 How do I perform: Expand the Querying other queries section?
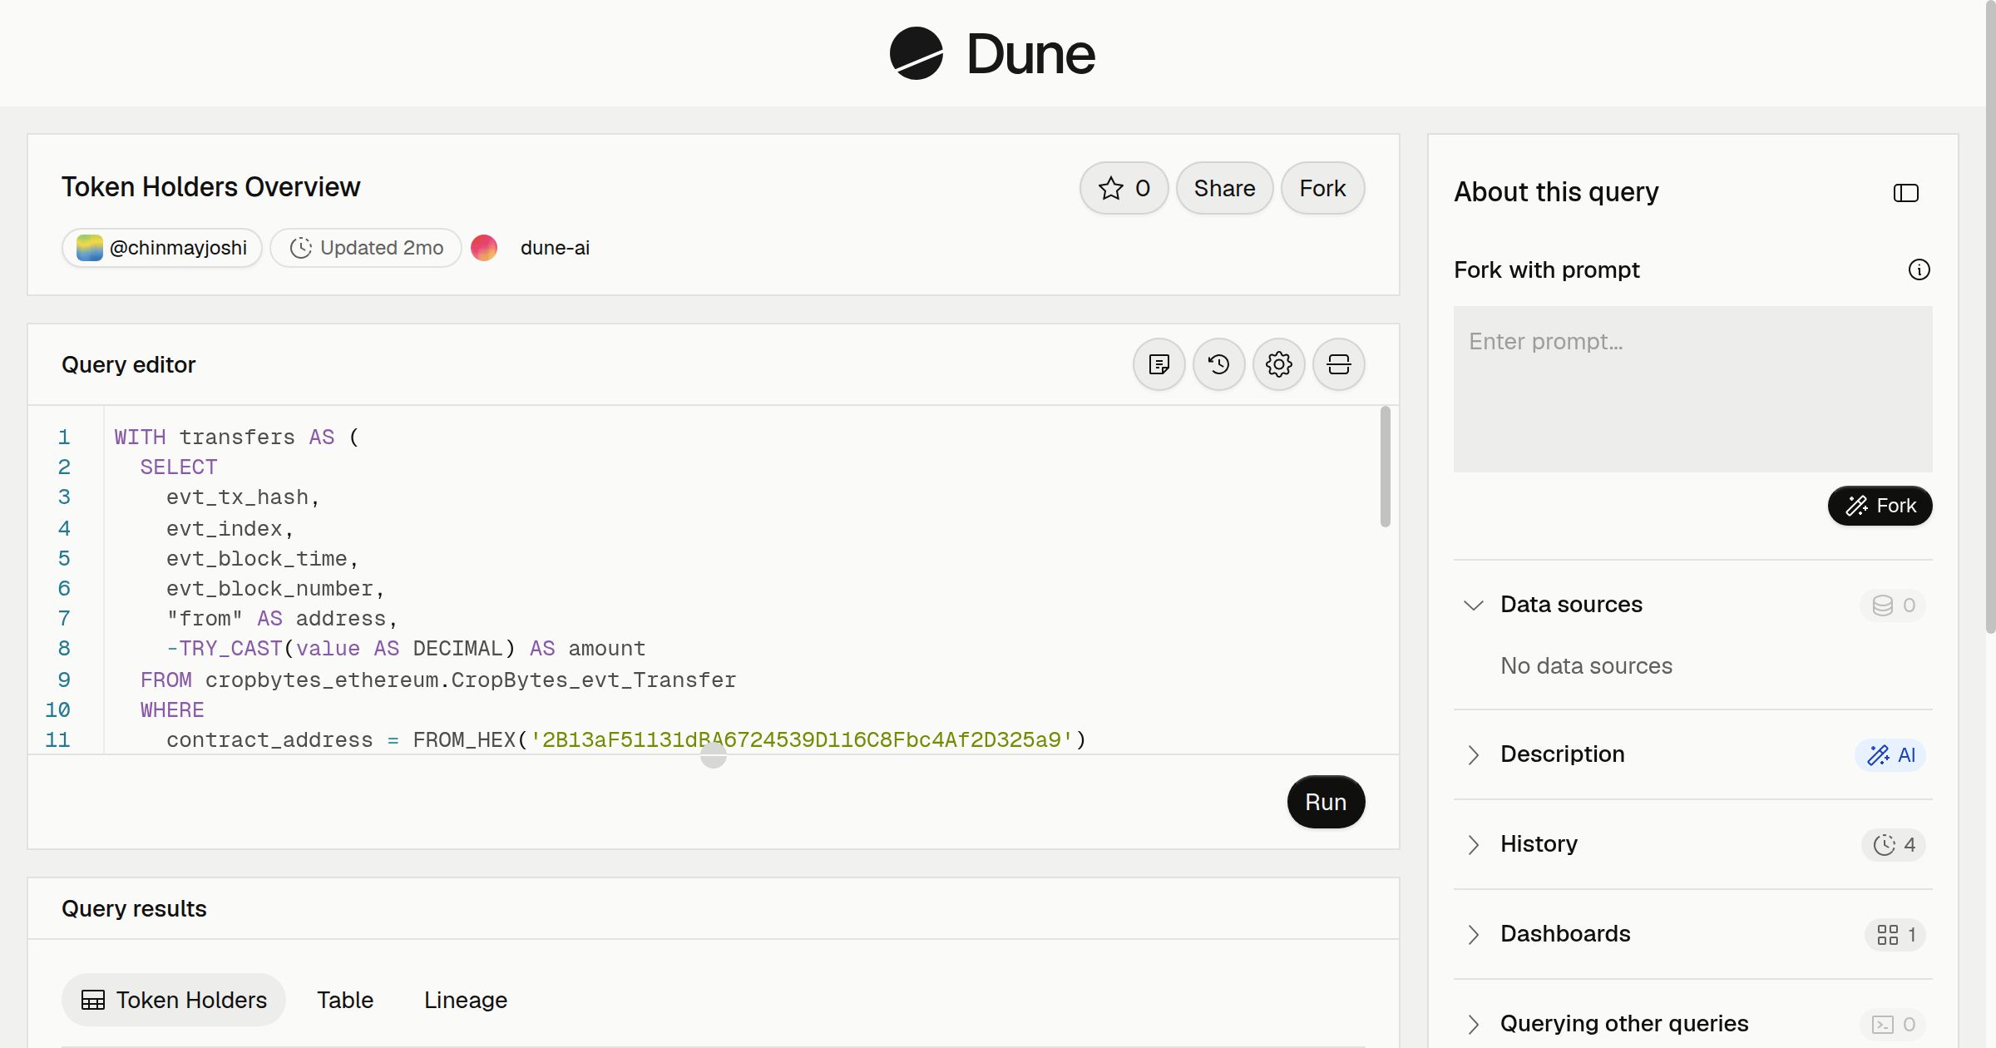coord(1473,1024)
